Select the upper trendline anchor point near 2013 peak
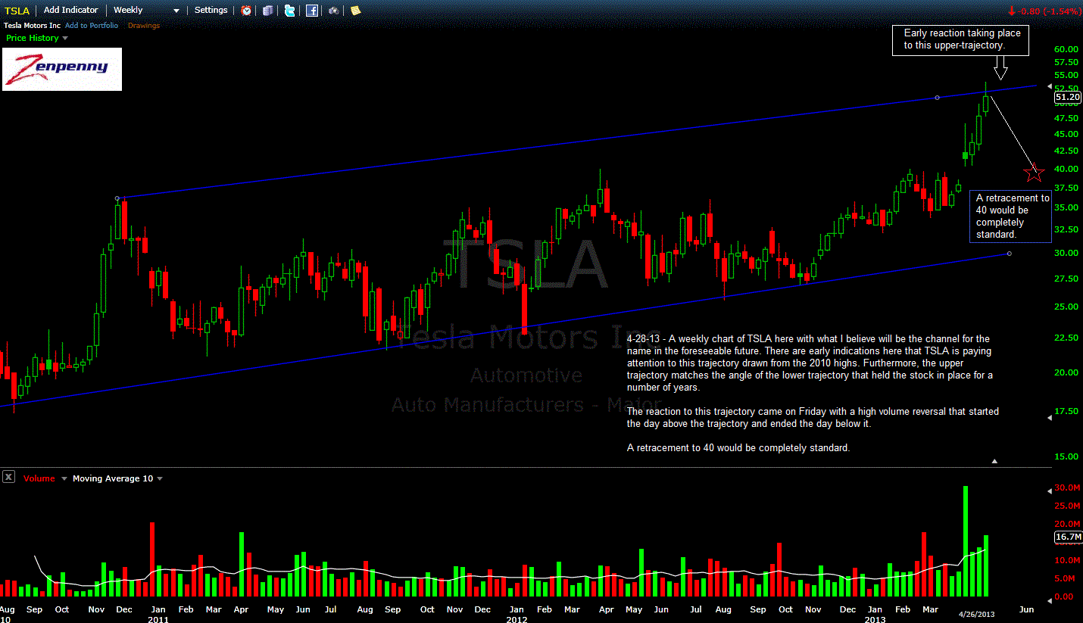Image resolution: width=1083 pixels, height=623 pixels. [938, 98]
